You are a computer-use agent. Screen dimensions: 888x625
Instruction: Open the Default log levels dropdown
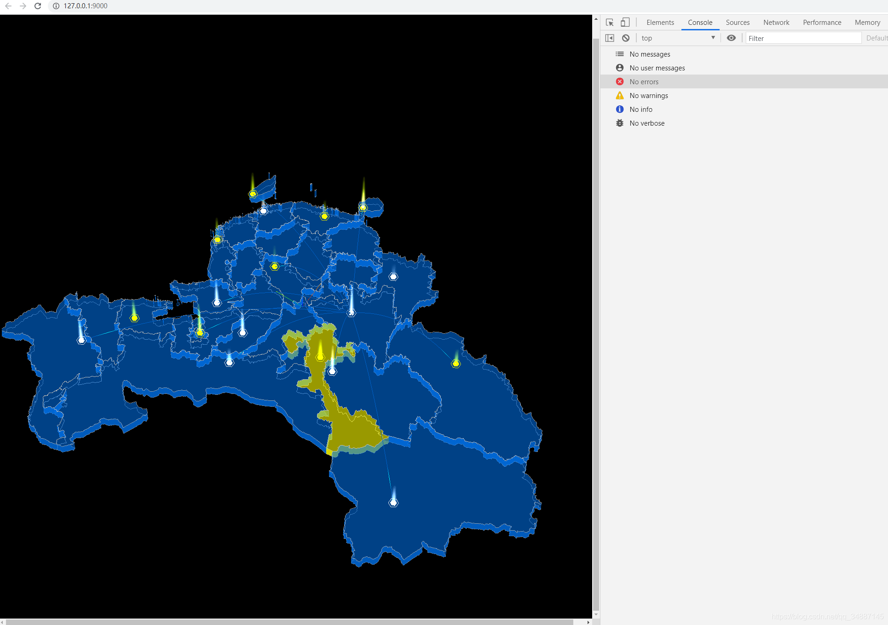876,38
